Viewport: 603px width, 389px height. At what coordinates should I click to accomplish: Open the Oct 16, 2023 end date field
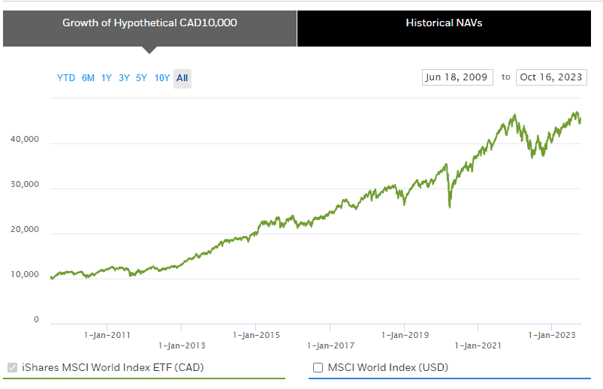[x=551, y=77]
